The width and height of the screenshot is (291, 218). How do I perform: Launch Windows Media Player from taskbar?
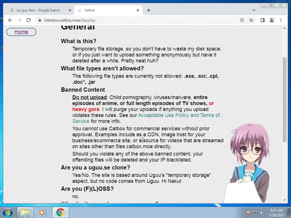point(42,212)
